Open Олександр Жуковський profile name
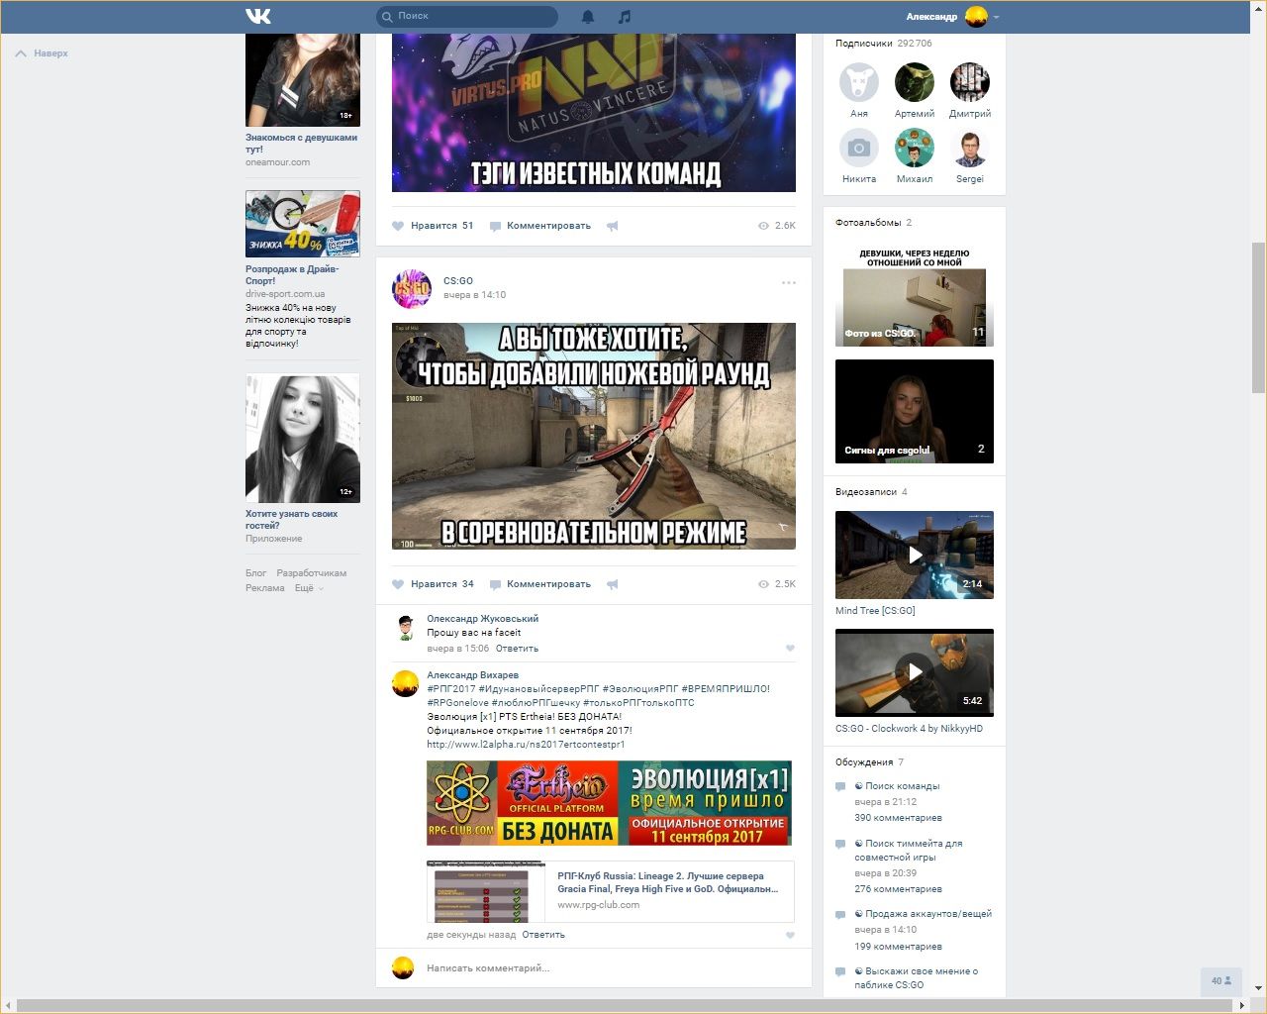Image resolution: width=1267 pixels, height=1014 pixels. coord(482,619)
